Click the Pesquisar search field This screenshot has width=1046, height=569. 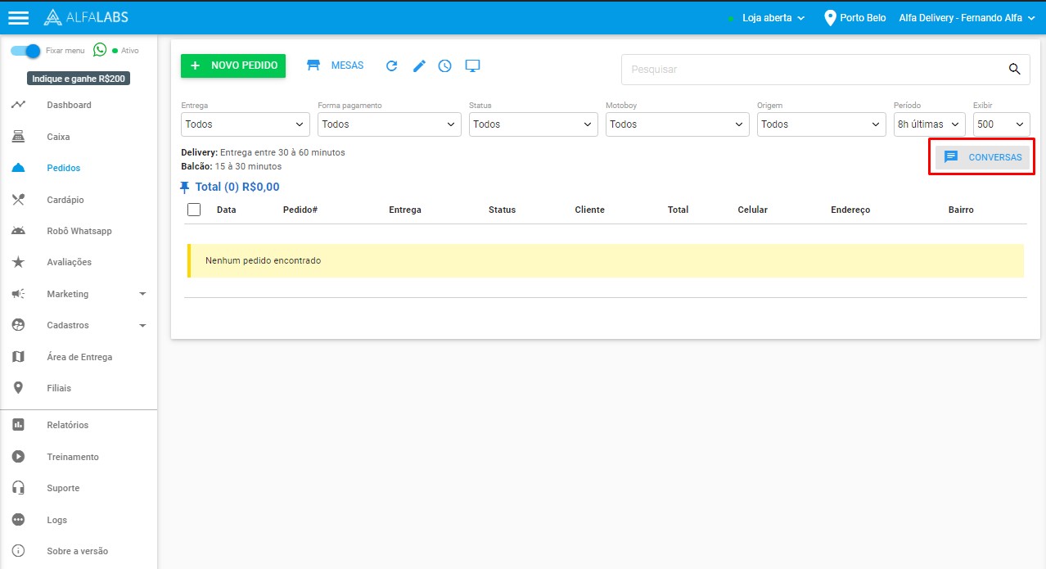tap(810, 70)
